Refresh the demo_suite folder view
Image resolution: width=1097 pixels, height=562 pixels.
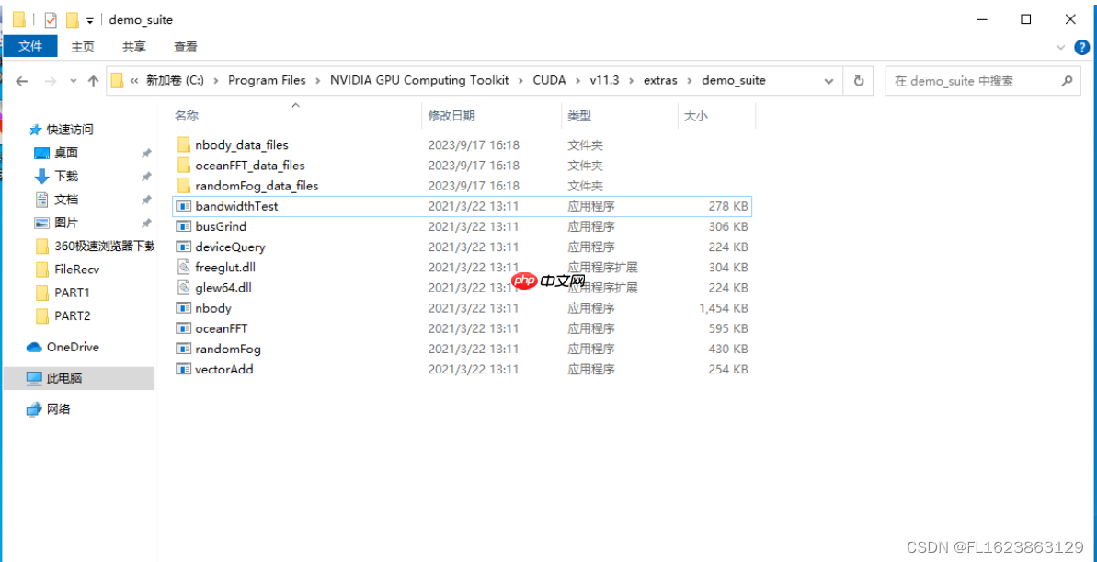coord(858,81)
